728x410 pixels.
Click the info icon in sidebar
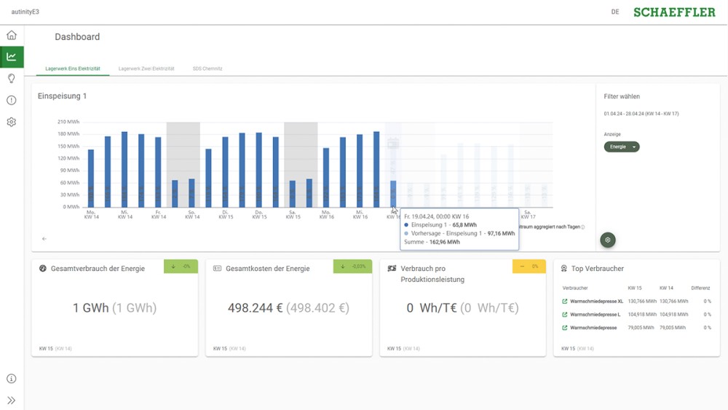[x=12, y=379]
